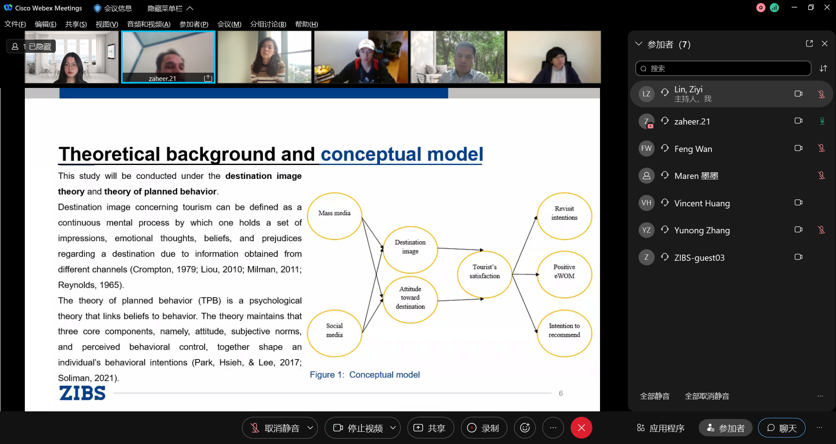Open the Apps (应用程序) panel
The width and height of the screenshot is (836, 444).
coord(661,428)
